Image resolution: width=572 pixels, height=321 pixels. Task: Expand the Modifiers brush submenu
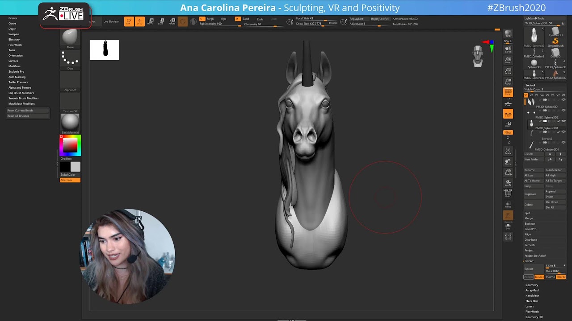[14, 66]
